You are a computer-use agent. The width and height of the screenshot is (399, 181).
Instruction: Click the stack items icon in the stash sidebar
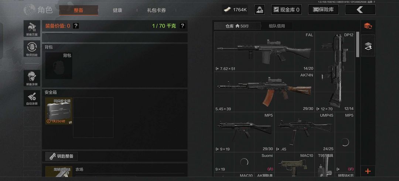[368, 46]
